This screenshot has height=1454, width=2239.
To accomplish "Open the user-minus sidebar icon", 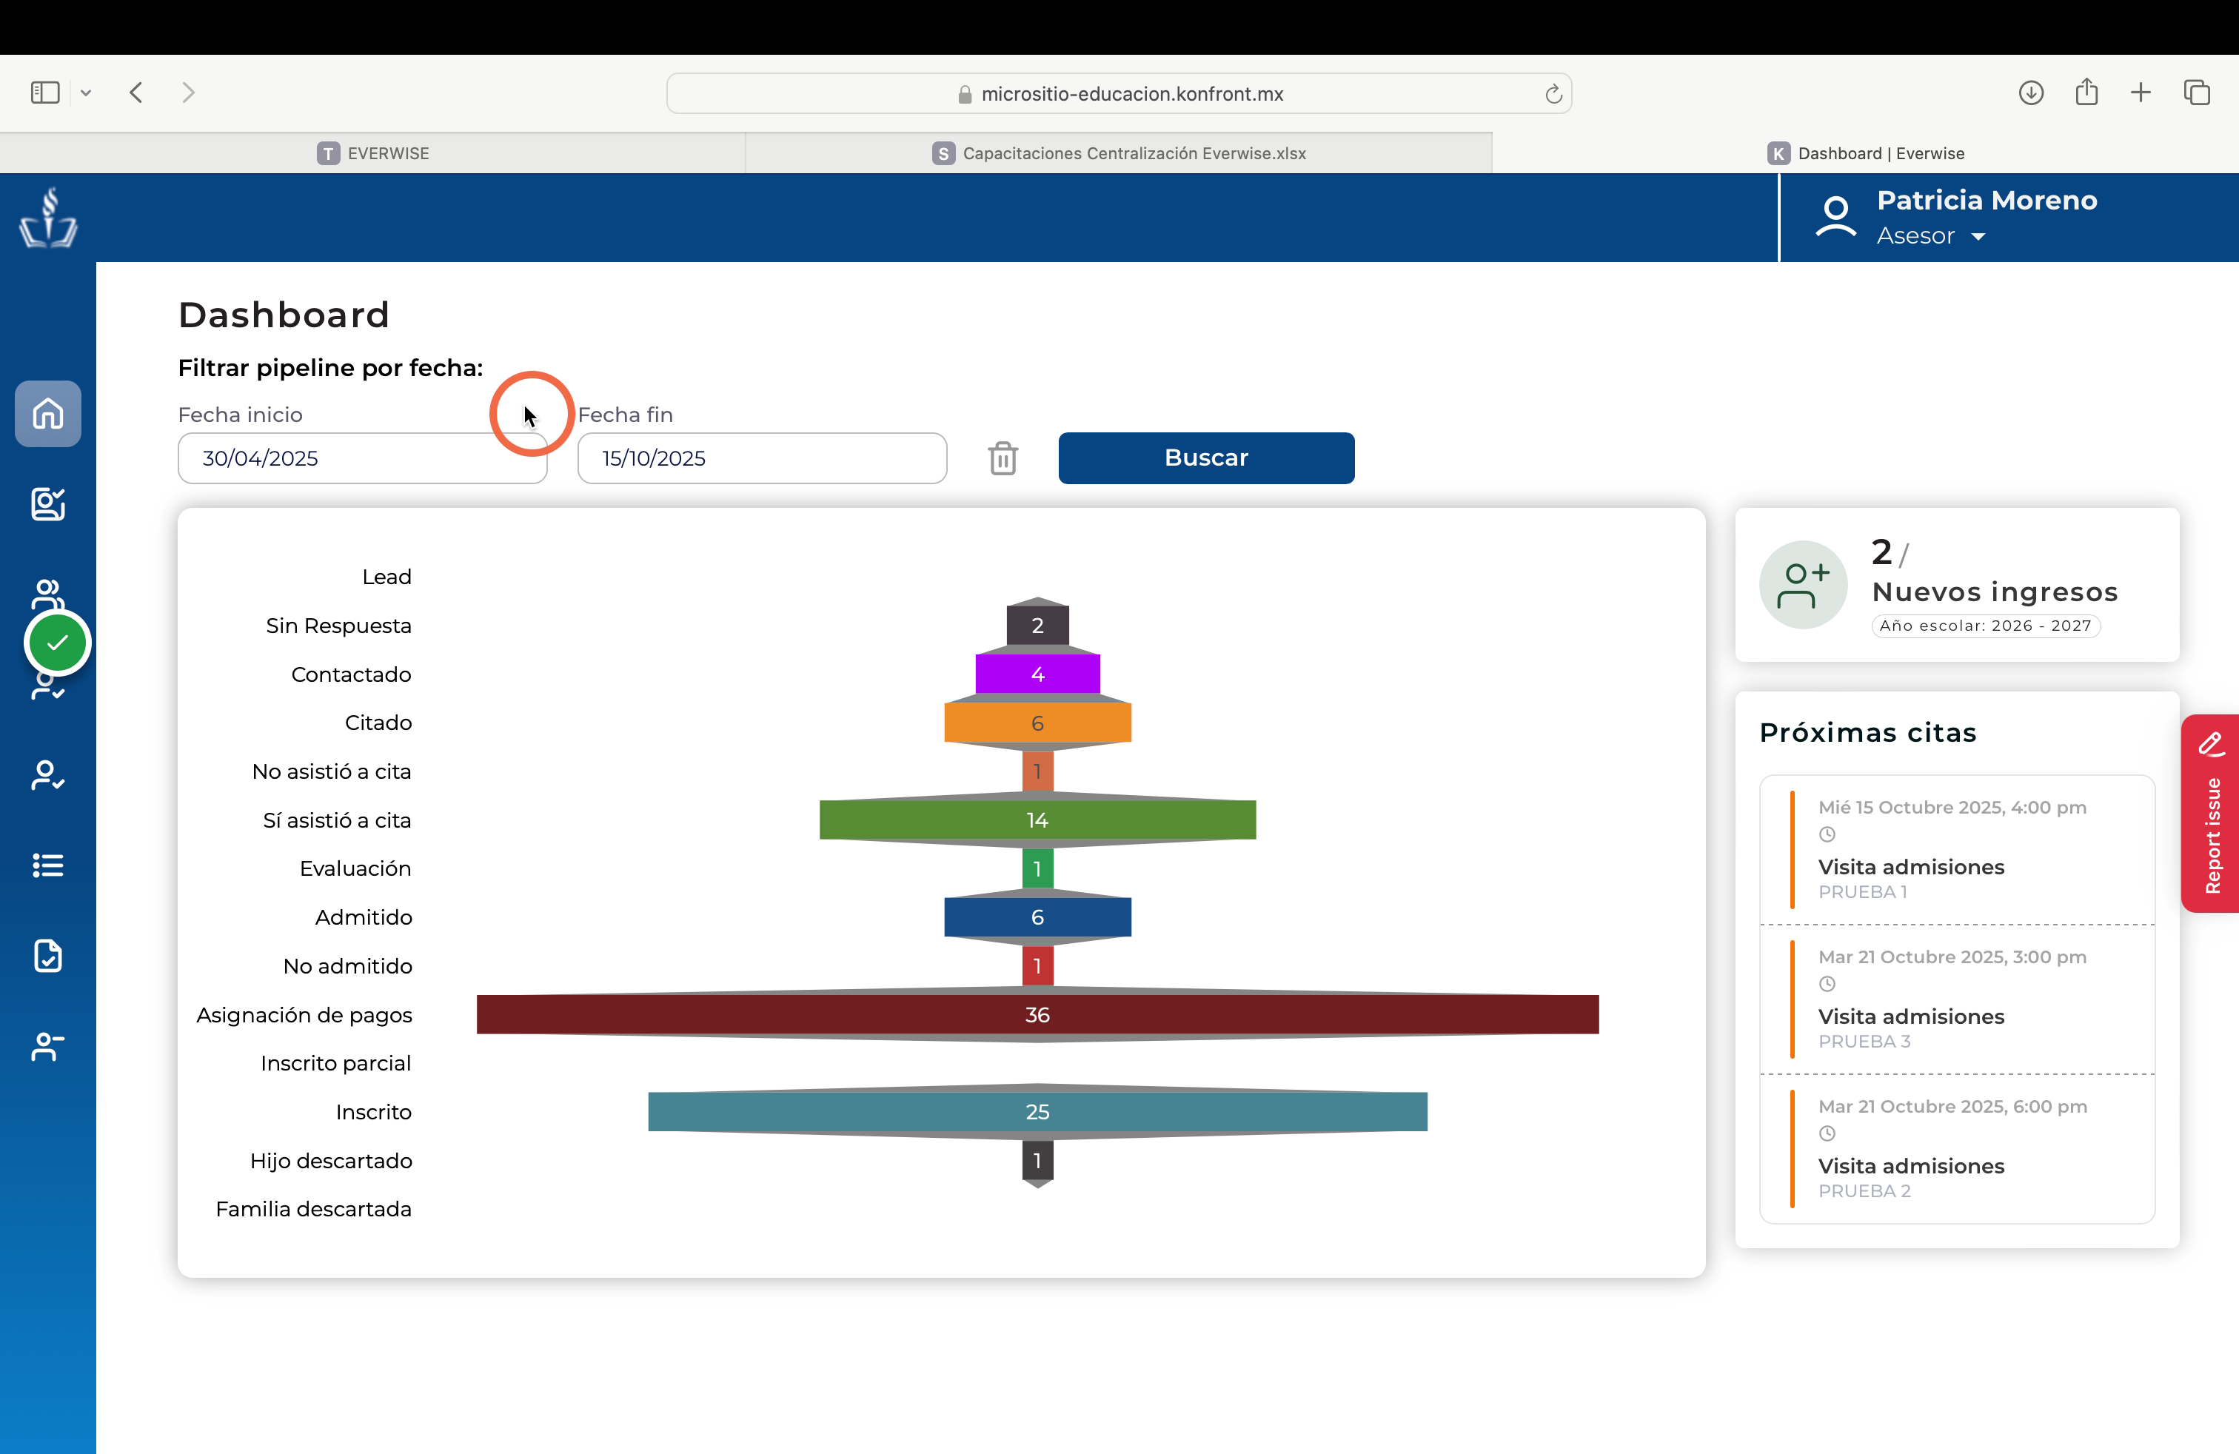I will (x=48, y=1046).
